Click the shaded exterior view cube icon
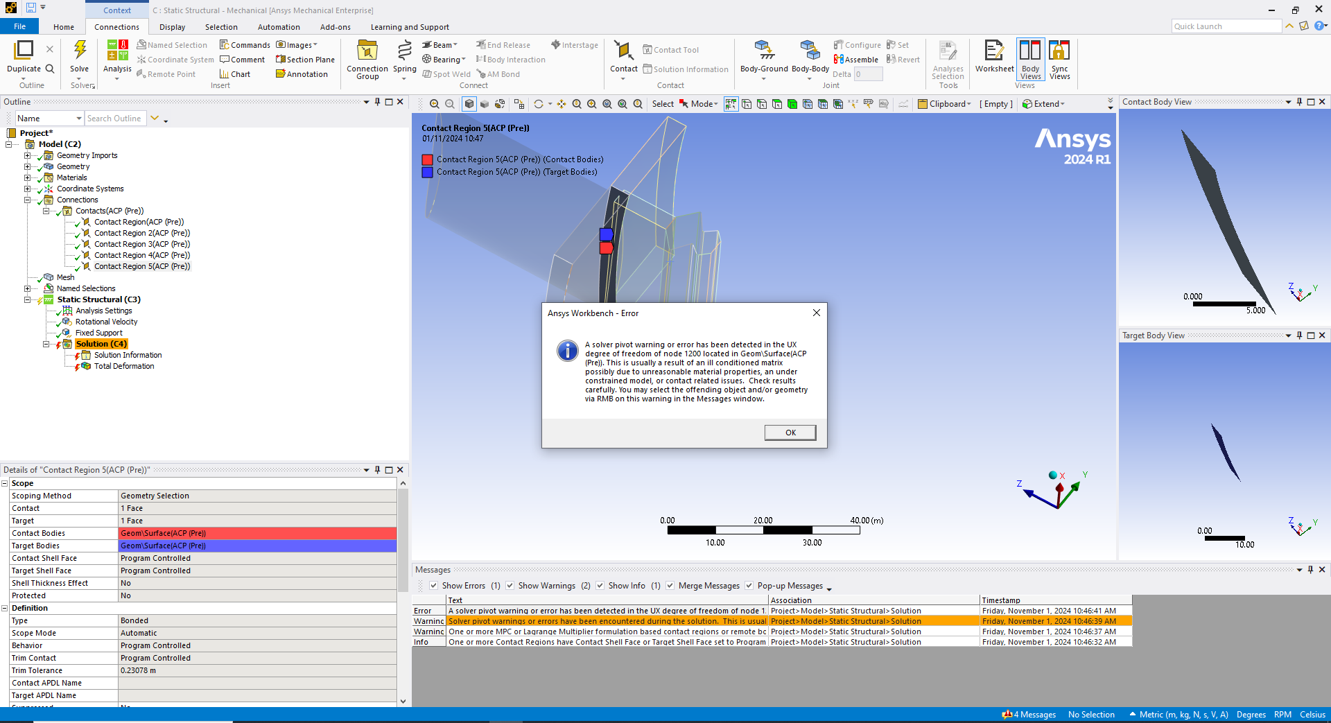The image size is (1331, 723). (469, 104)
